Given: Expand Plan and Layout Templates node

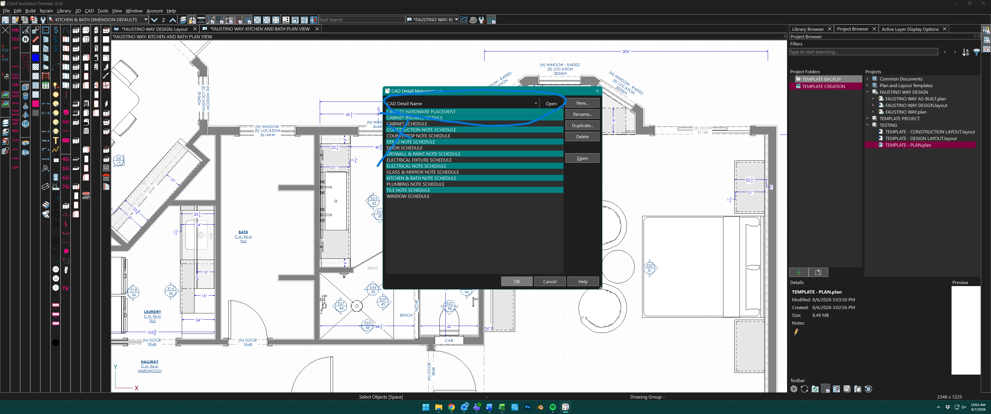Looking at the screenshot, I should point(867,86).
